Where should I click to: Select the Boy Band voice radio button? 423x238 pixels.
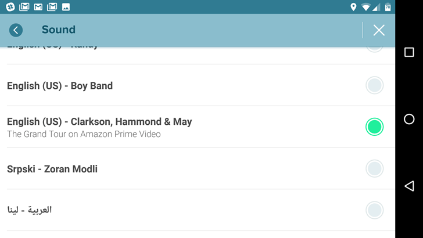(375, 85)
